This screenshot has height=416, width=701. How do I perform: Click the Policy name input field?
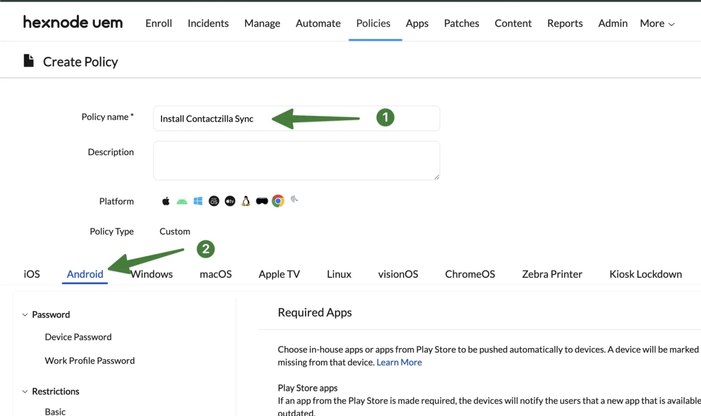(x=297, y=119)
